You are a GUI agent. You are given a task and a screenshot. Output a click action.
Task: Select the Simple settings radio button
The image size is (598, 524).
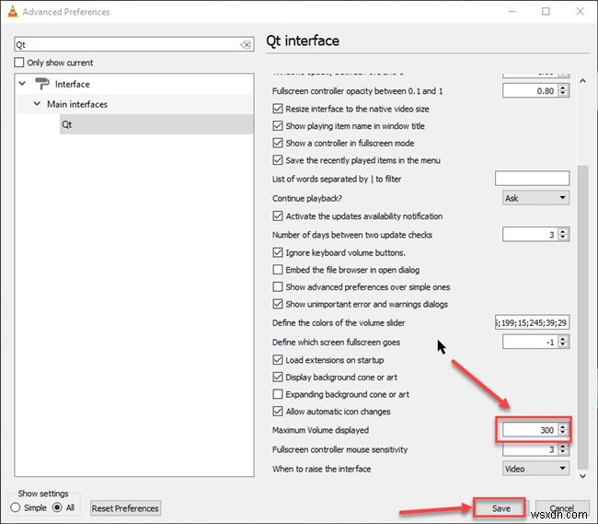16,507
